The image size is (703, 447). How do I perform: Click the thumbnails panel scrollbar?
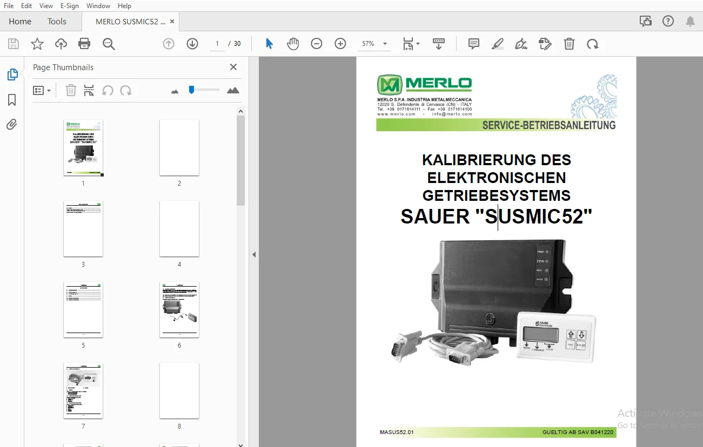241,160
